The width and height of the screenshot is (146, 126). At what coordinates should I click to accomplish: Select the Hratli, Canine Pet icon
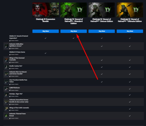[6, 67]
